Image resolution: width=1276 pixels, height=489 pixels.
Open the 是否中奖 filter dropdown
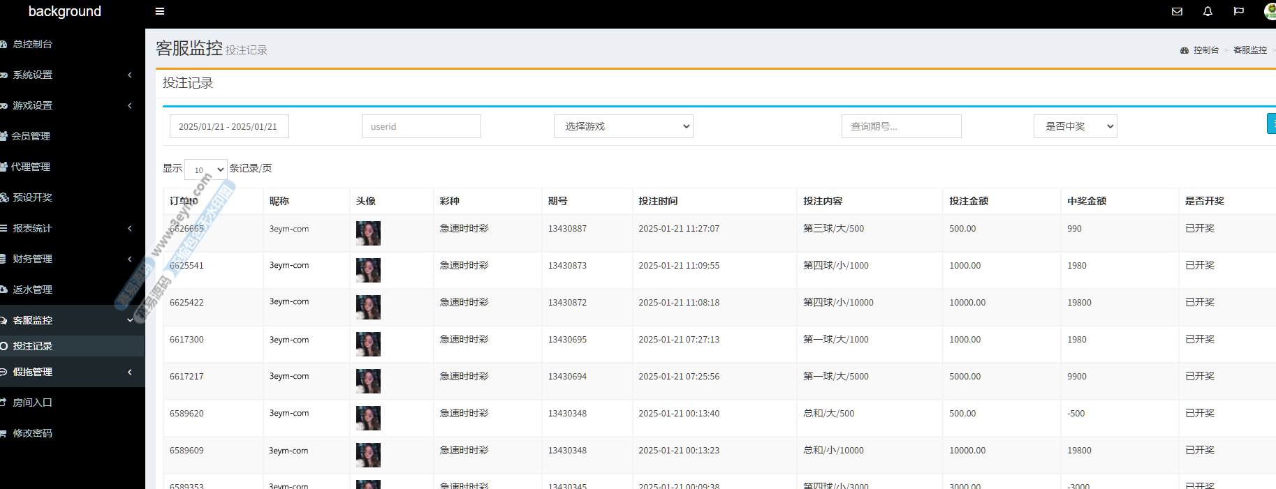click(1075, 126)
